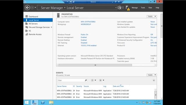Click Last checked for updates Never link

click(x=153, y=27)
